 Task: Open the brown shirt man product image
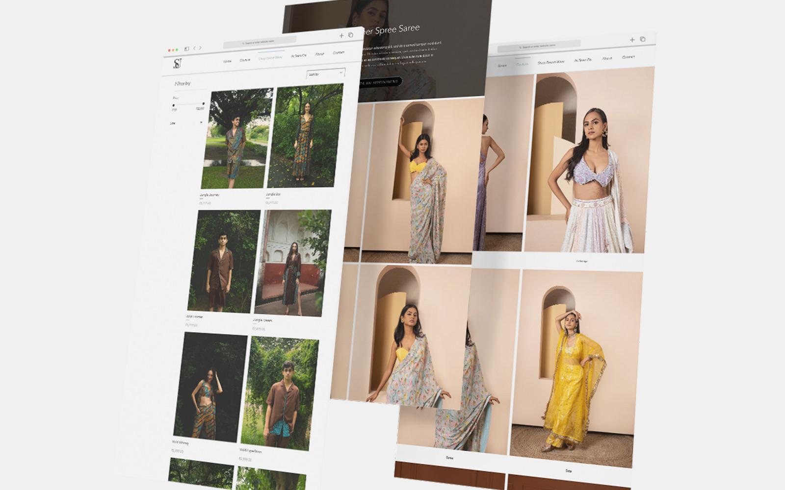point(224,261)
